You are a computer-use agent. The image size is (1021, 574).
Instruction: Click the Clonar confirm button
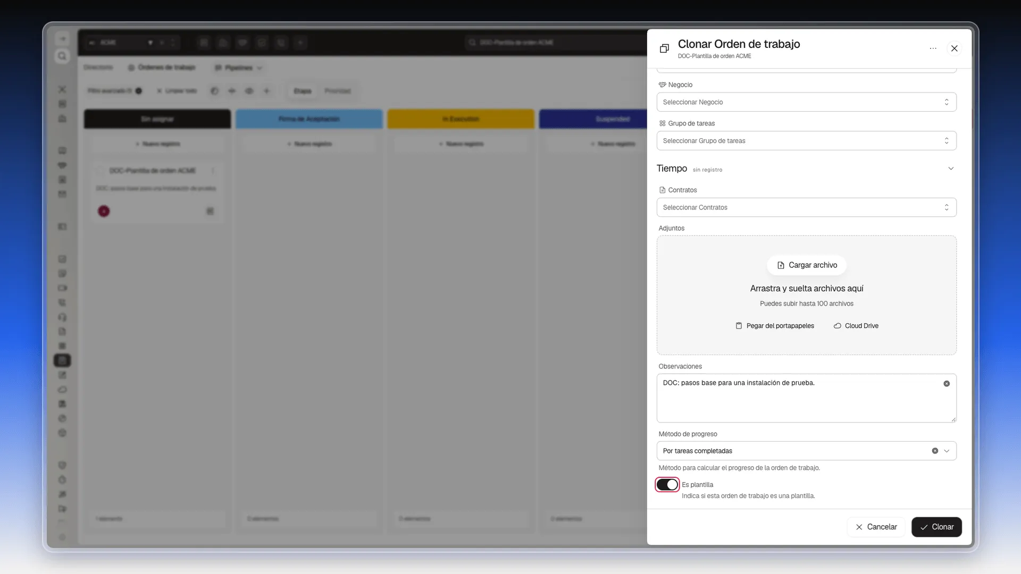(936, 527)
